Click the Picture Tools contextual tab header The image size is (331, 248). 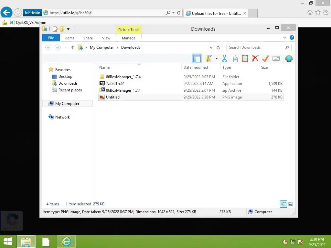coord(129,30)
